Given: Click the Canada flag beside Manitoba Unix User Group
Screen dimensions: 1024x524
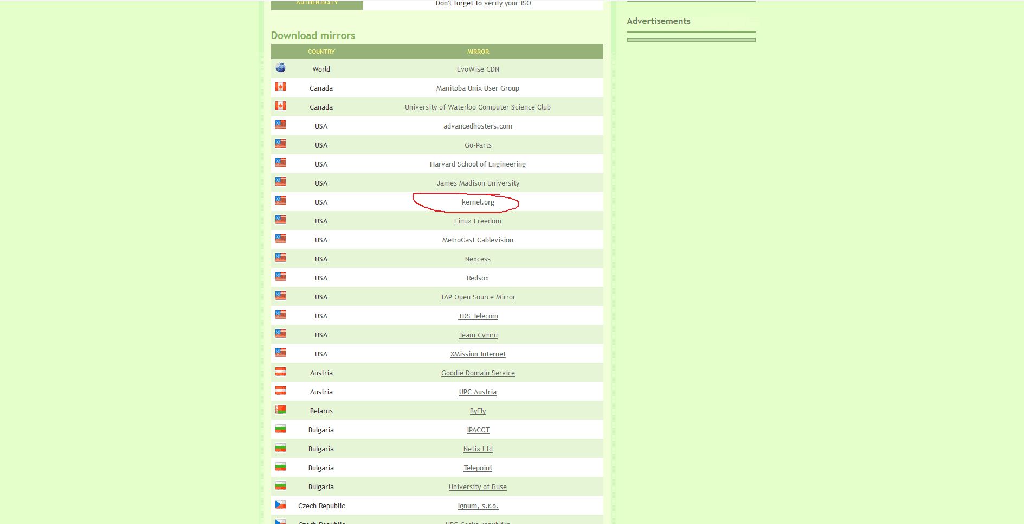Looking at the screenshot, I should pyautogui.click(x=280, y=87).
